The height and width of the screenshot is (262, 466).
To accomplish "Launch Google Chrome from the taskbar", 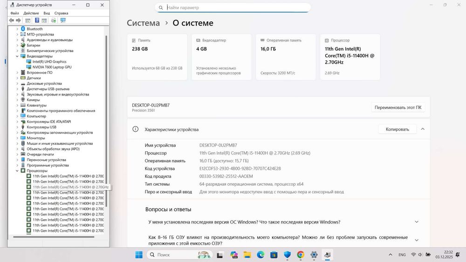I will (301, 255).
